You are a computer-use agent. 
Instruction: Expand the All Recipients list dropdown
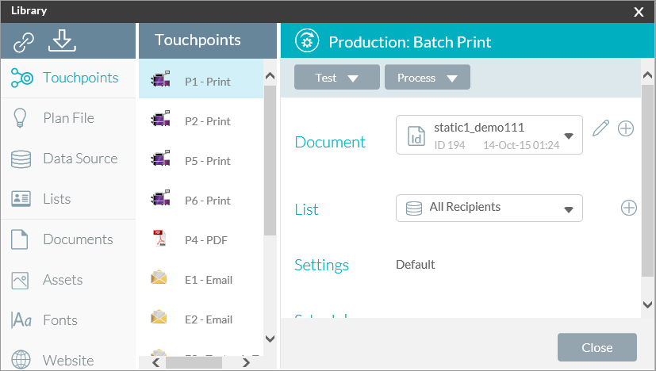click(569, 209)
